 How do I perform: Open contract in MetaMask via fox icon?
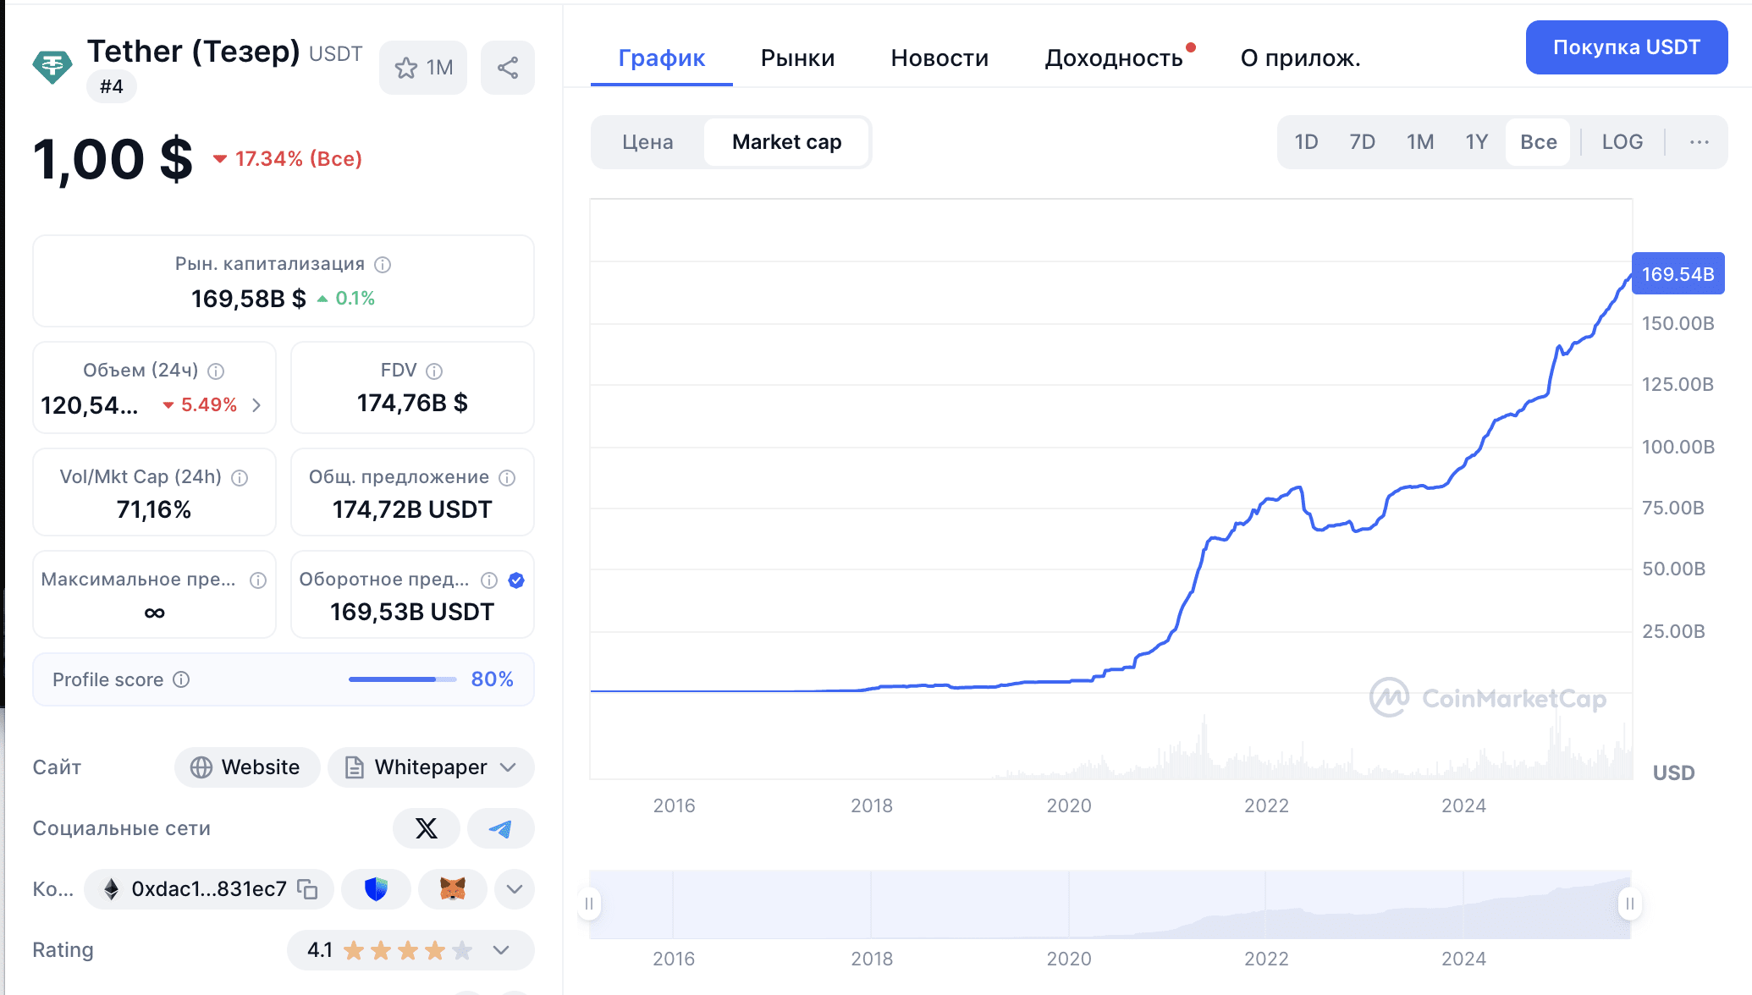(453, 889)
